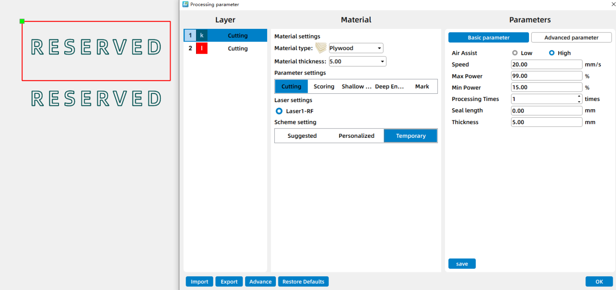The width and height of the screenshot is (616, 290).
Task: Select the Laser1-RF radio button
Action: coord(279,111)
